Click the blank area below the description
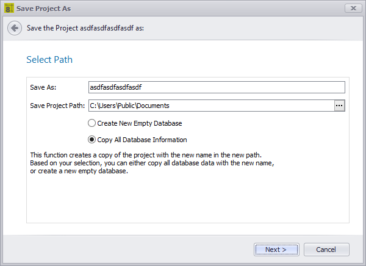 (187, 198)
